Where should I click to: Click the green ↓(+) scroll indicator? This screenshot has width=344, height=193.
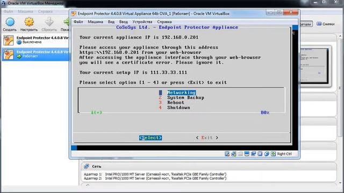(97, 113)
